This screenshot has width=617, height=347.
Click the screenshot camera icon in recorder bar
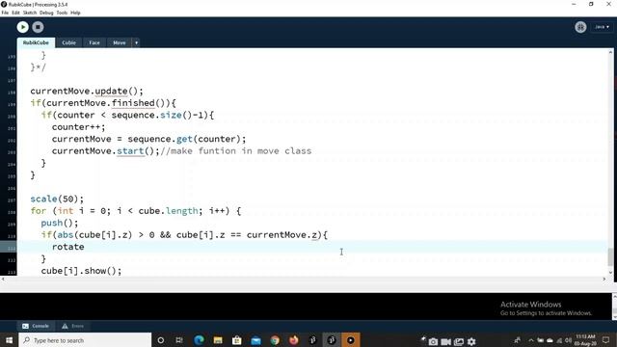[433, 341]
